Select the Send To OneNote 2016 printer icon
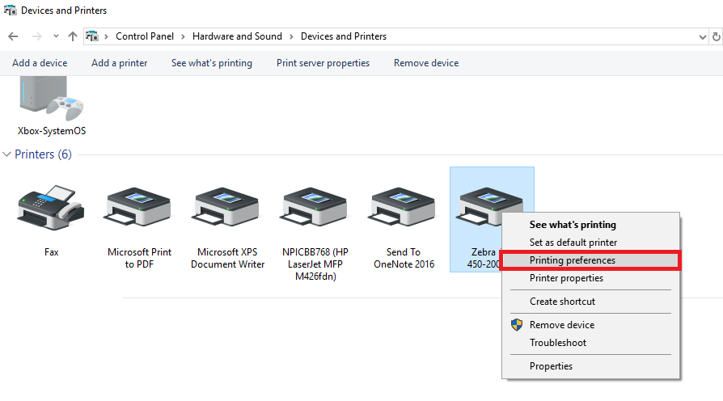Image resolution: width=723 pixels, height=401 pixels. coord(402,206)
